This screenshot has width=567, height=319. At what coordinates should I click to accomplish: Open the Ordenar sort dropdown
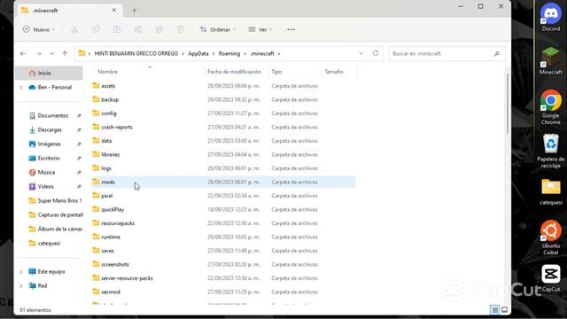coord(218,29)
